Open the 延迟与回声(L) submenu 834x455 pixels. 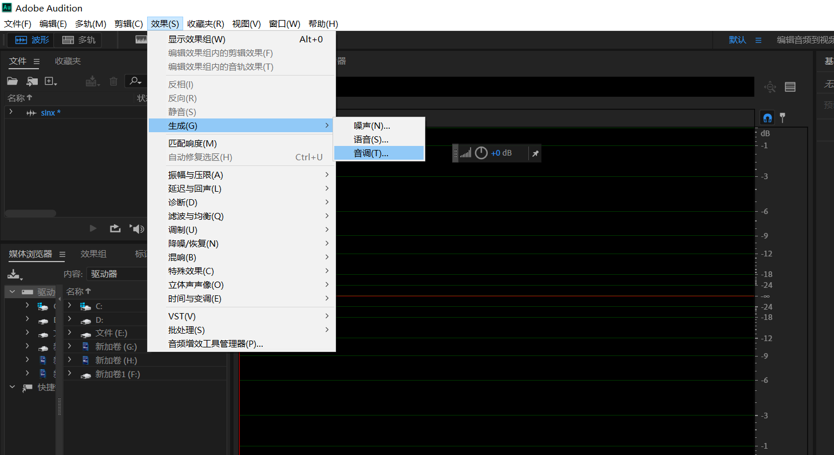tap(242, 189)
